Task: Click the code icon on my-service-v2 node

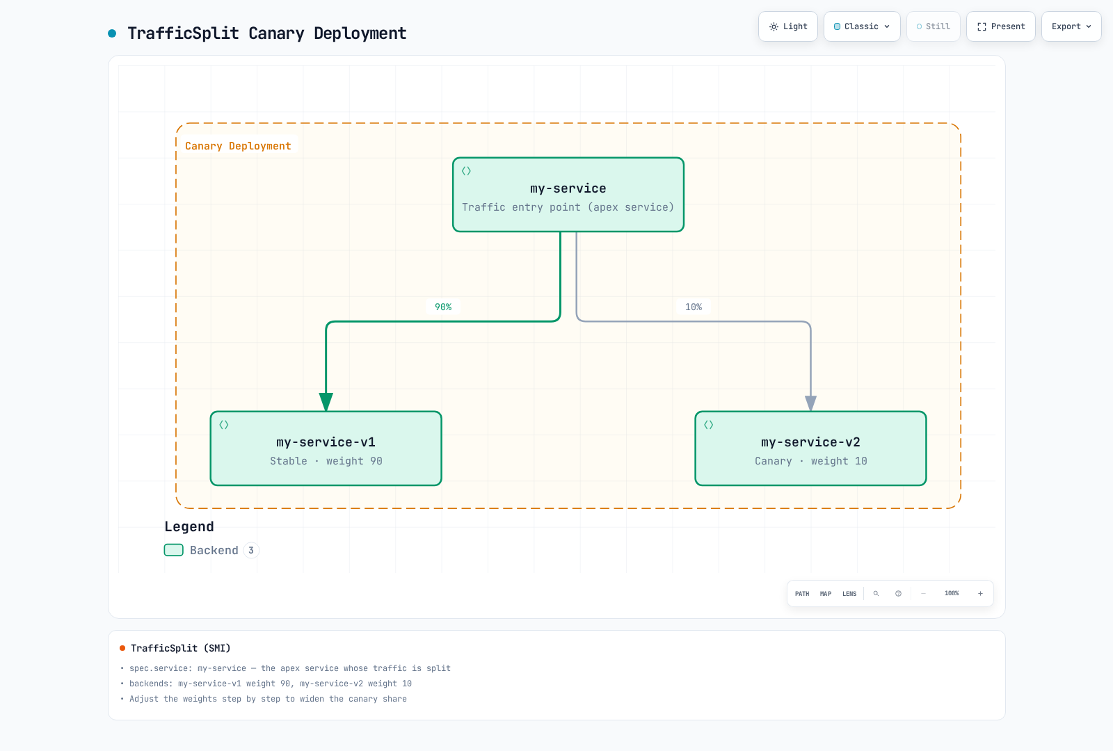Action: (x=708, y=425)
